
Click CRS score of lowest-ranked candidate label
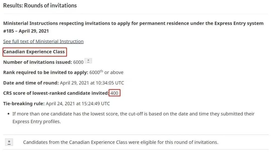(56, 93)
